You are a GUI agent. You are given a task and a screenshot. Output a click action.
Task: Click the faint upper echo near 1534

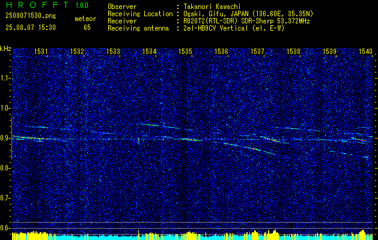click(150, 125)
